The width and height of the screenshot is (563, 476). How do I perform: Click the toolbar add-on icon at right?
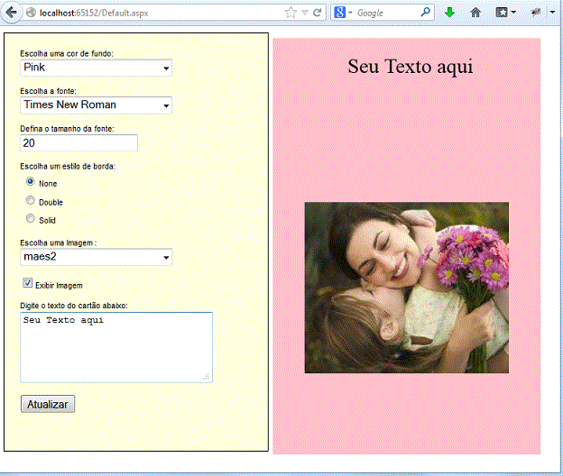tap(536, 13)
